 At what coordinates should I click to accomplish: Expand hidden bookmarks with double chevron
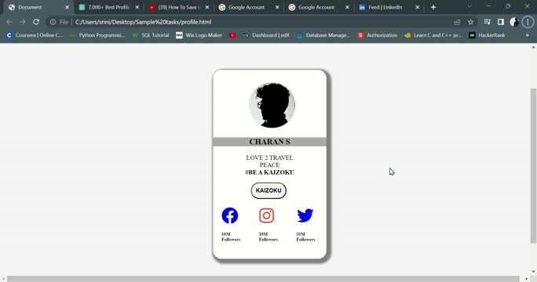pos(527,35)
